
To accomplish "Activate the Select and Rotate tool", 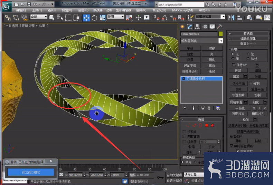I will coord(94,18).
